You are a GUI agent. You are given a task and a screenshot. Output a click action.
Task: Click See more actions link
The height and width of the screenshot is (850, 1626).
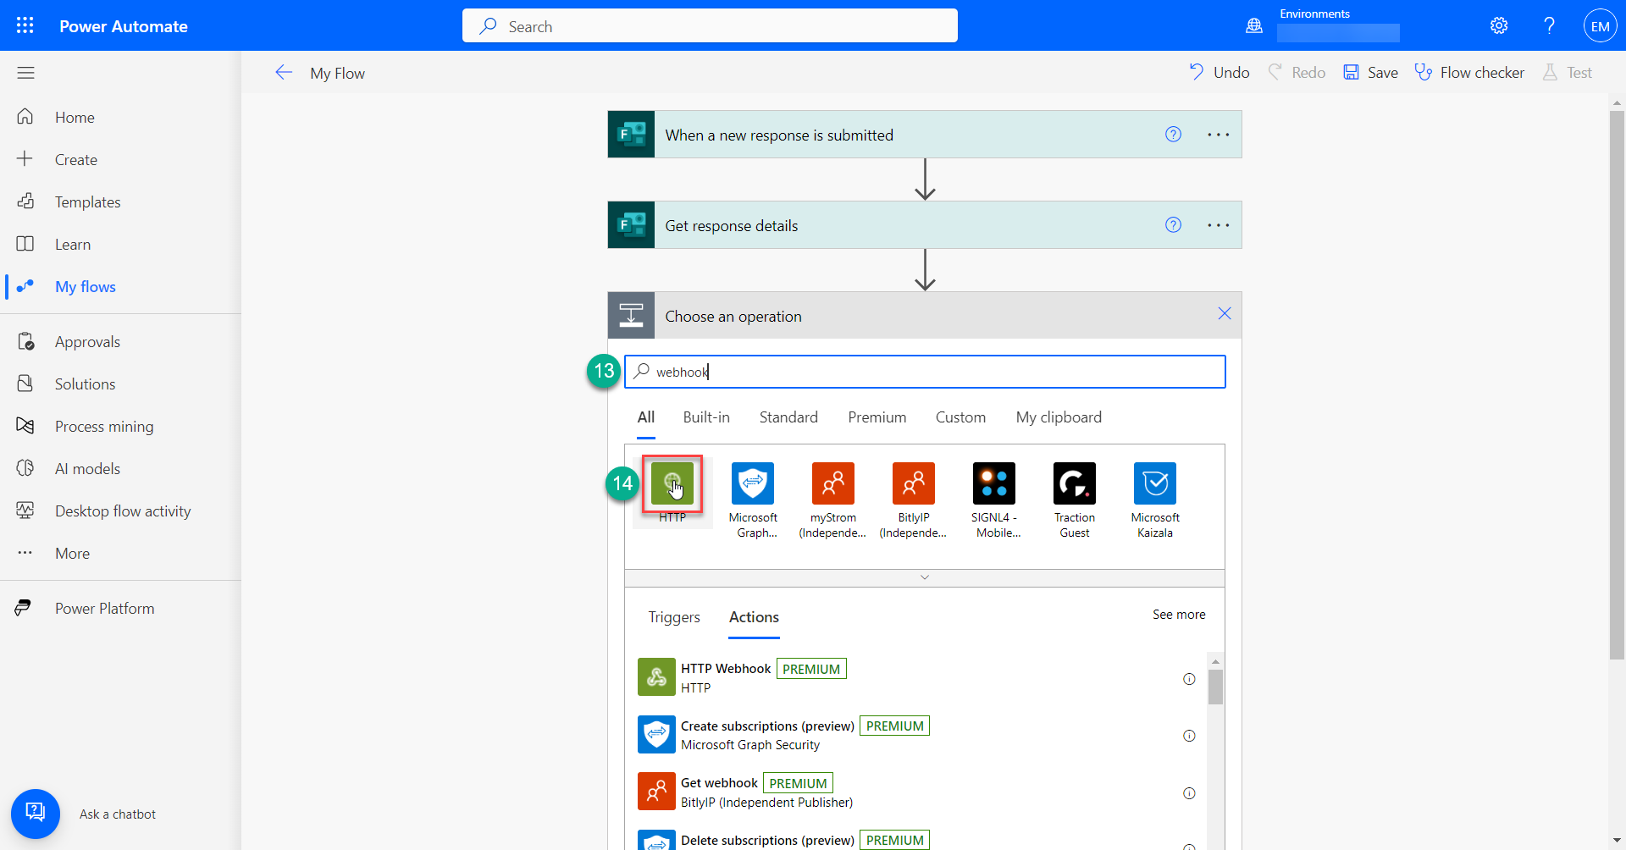[1179, 615]
